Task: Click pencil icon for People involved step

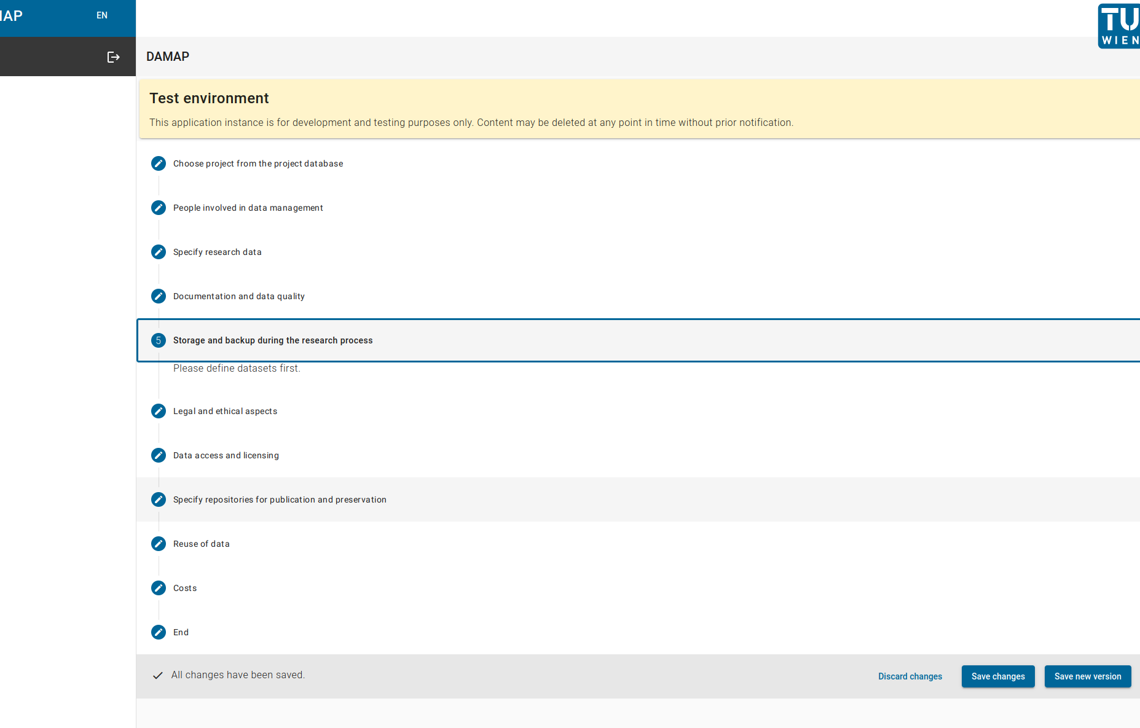Action: pyautogui.click(x=159, y=208)
